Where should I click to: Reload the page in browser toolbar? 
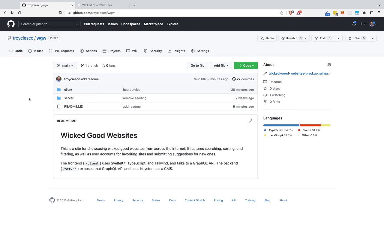(x=20, y=13)
